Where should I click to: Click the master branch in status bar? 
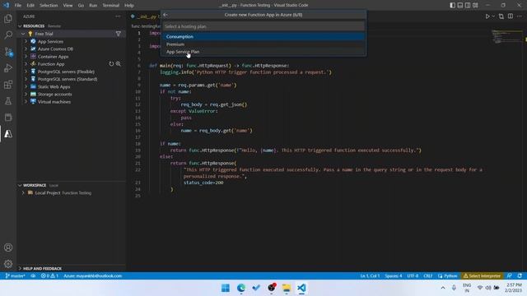(x=15, y=276)
